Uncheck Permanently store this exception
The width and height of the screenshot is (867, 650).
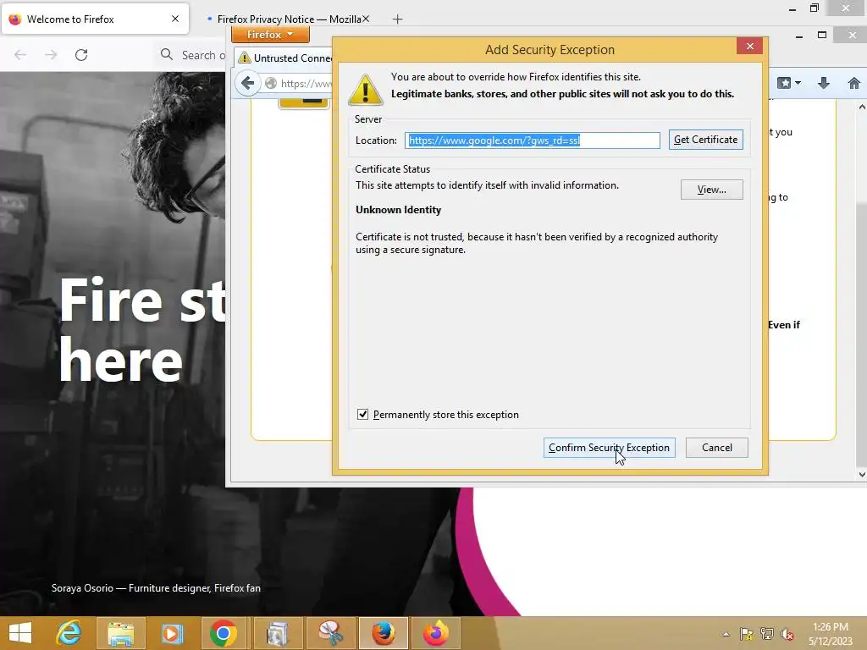pyautogui.click(x=362, y=415)
